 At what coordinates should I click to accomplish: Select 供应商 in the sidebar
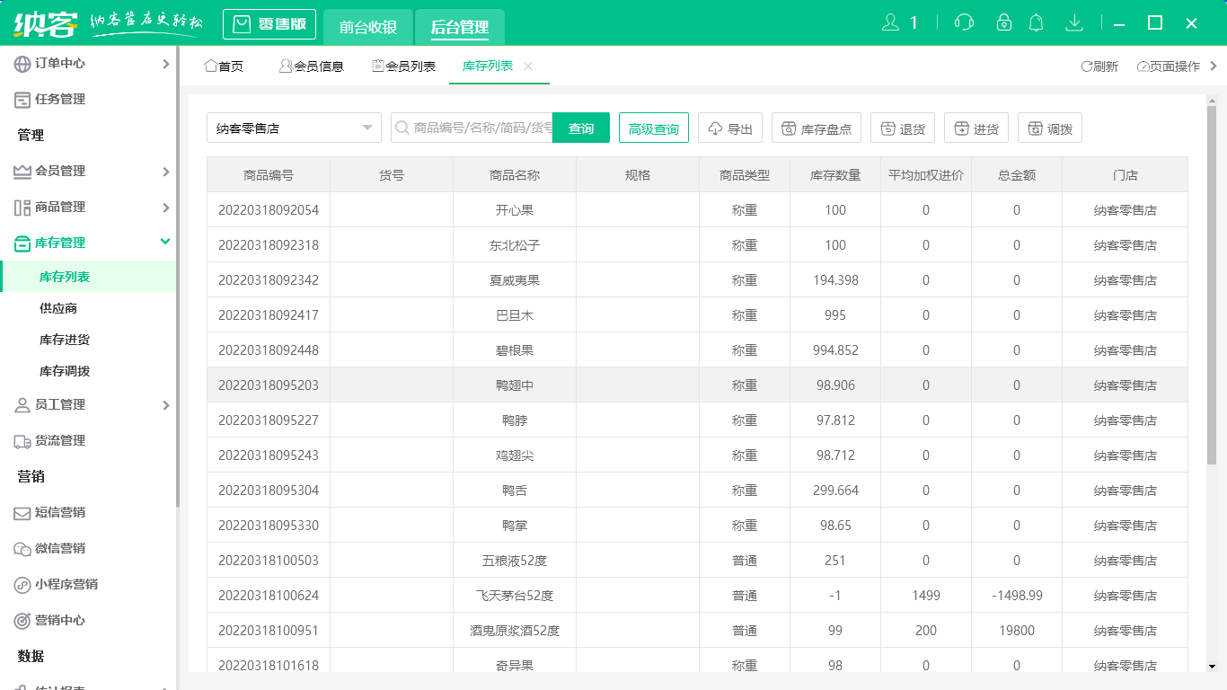coord(58,308)
